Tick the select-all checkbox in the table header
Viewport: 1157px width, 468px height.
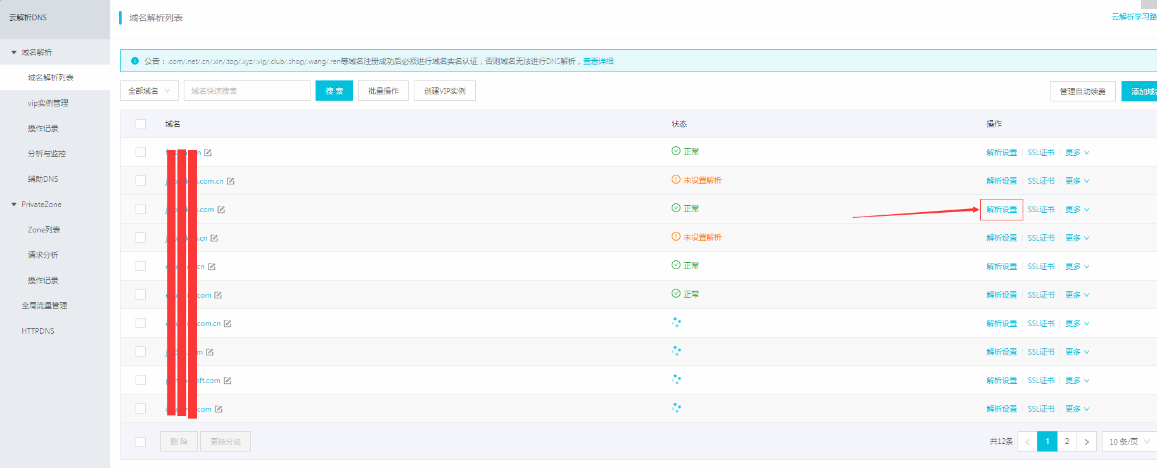point(141,124)
